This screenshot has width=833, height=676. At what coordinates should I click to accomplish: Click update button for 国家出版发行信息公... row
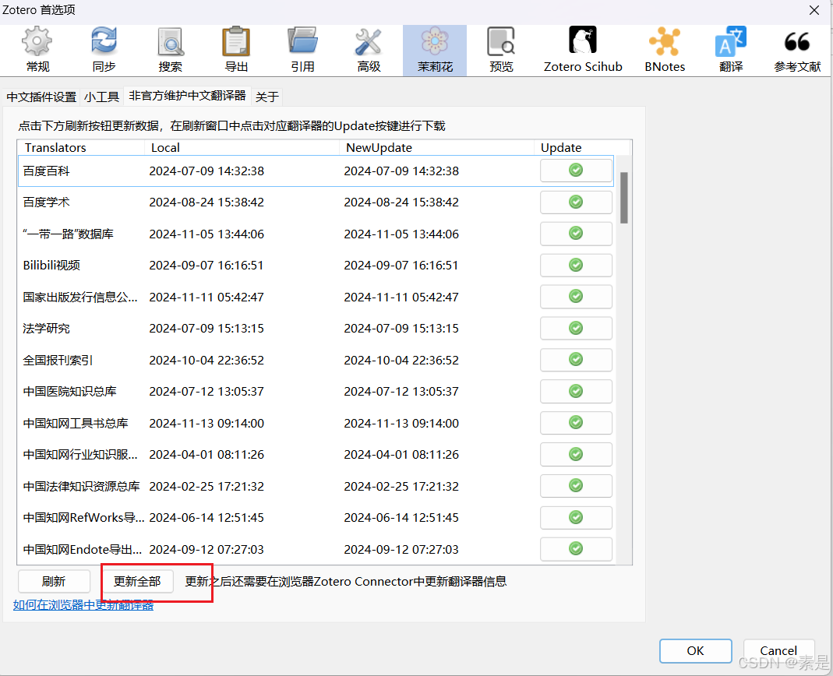point(576,297)
